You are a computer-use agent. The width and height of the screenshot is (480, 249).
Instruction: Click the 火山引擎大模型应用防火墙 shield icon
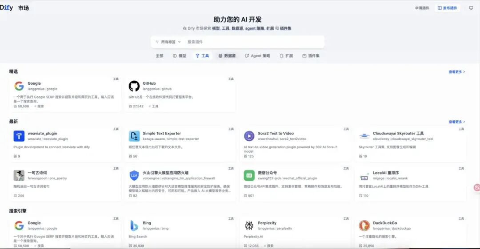click(x=134, y=175)
